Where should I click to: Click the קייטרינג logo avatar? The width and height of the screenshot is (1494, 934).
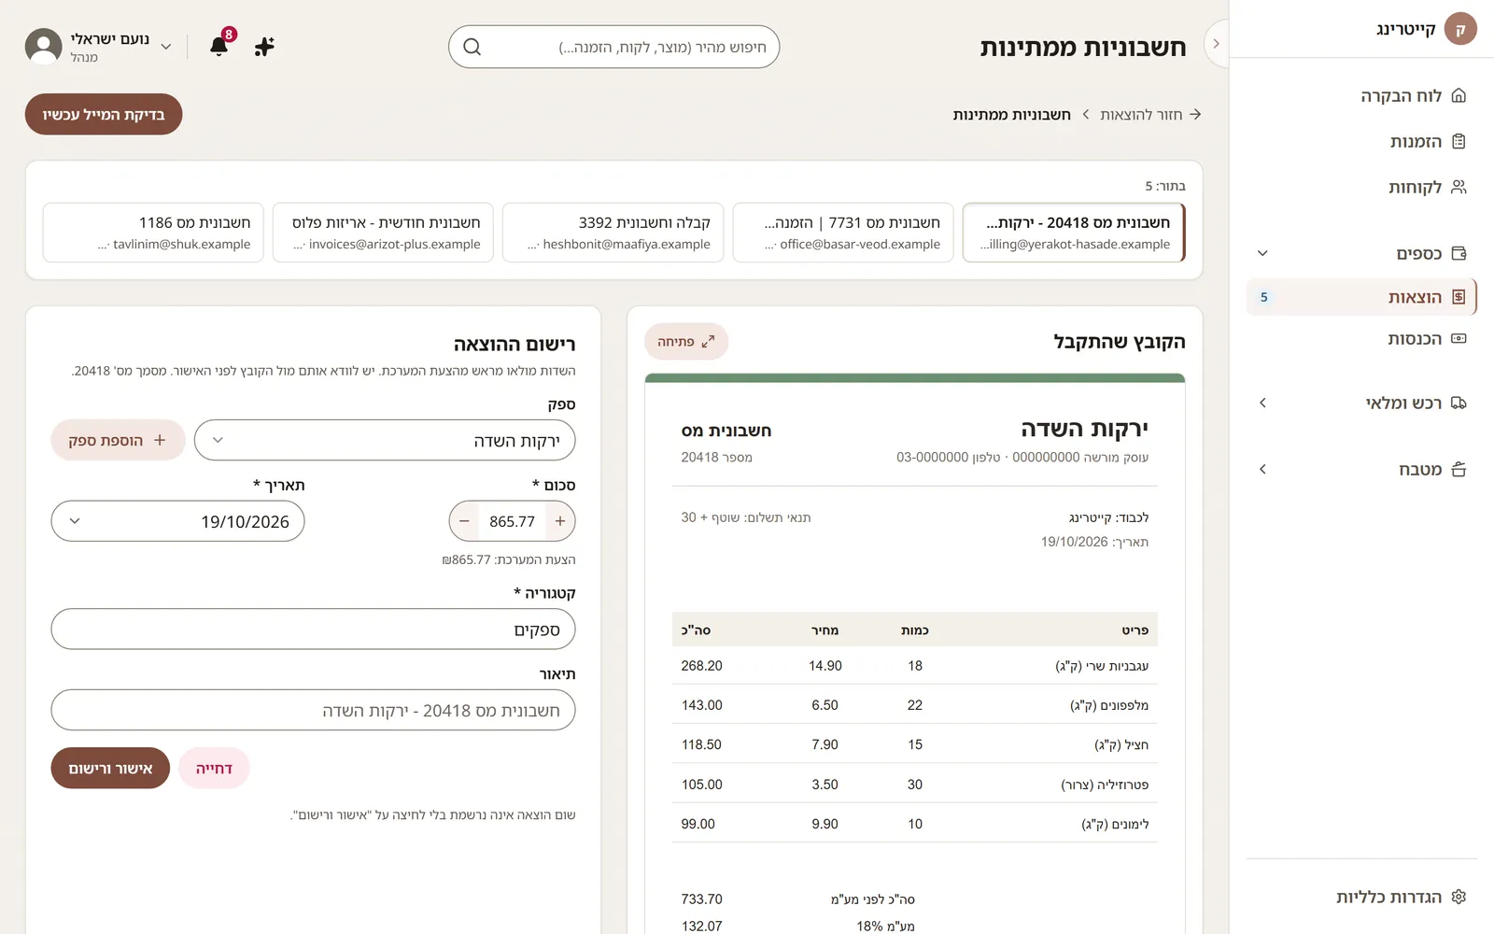click(1460, 29)
